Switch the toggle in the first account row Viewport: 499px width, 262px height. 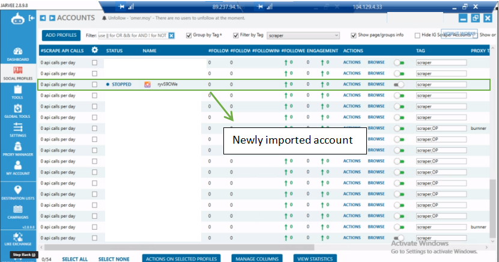(399, 62)
